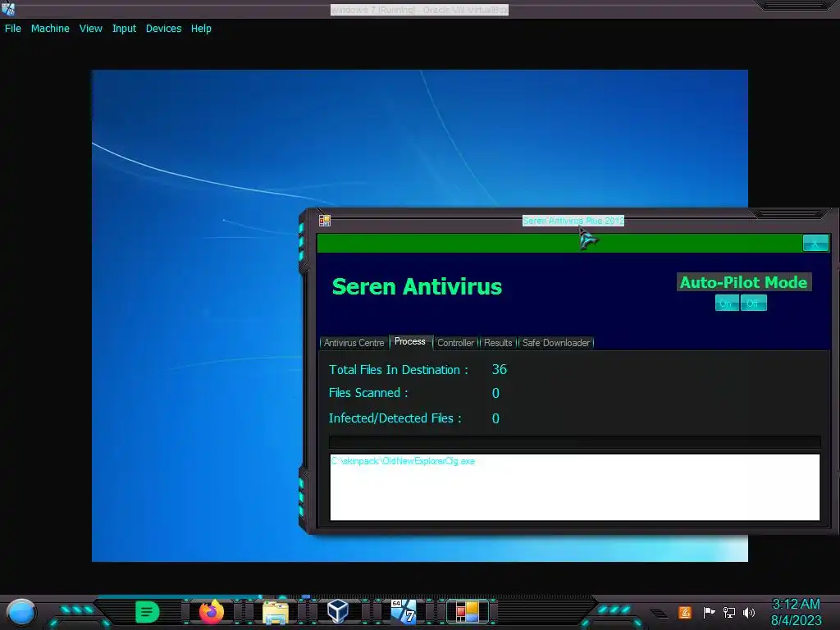This screenshot has width=840, height=630.
Task: Open the volume speaker icon
Action: 748,612
